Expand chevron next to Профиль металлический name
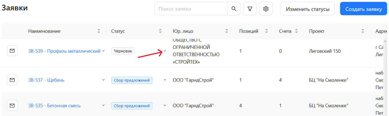This screenshot has width=389, height=116. (103, 51)
